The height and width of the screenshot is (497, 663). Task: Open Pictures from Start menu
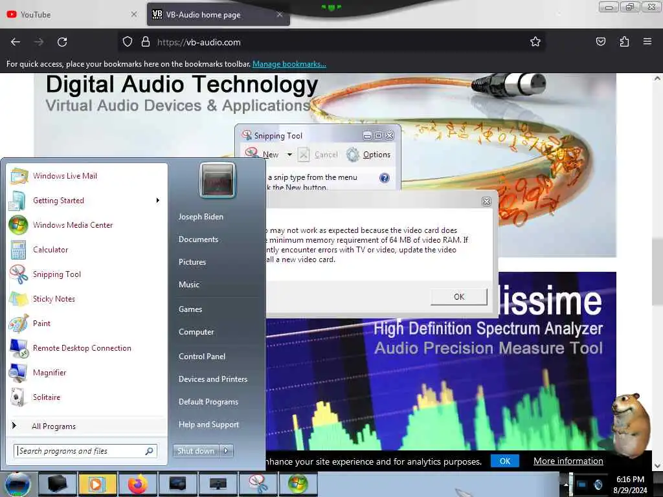click(192, 262)
